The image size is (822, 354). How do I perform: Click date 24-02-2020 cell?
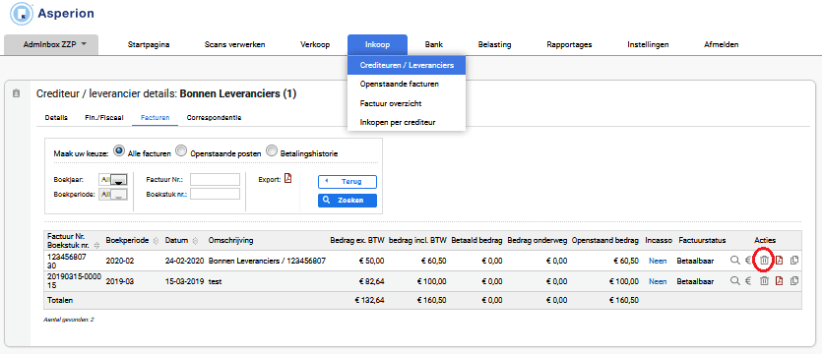coord(183,261)
